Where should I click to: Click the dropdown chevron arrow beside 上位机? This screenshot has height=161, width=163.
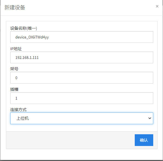click(149, 118)
